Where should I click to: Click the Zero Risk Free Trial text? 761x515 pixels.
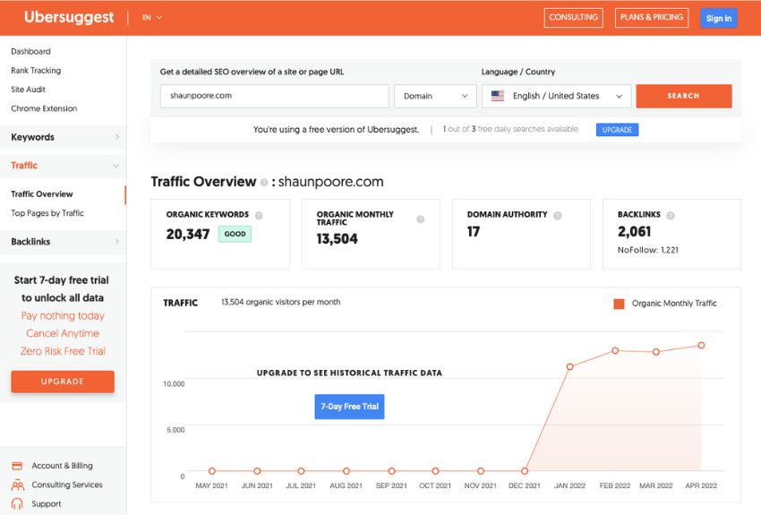pos(63,351)
